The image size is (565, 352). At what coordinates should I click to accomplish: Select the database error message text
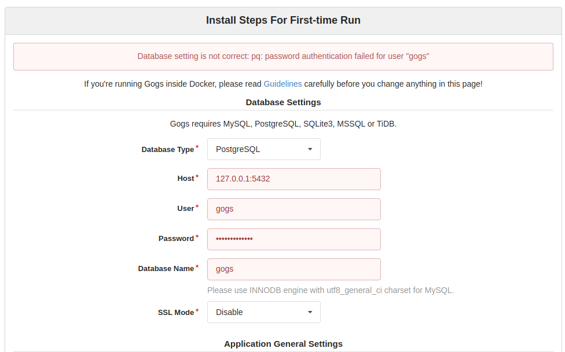click(x=283, y=56)
